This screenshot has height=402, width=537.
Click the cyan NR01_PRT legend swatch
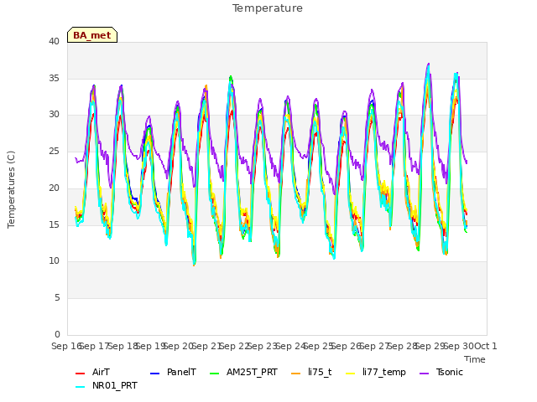click(x=80, y=387)
